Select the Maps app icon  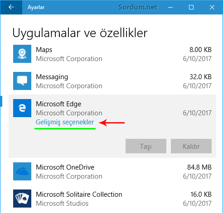pos(22,54)
